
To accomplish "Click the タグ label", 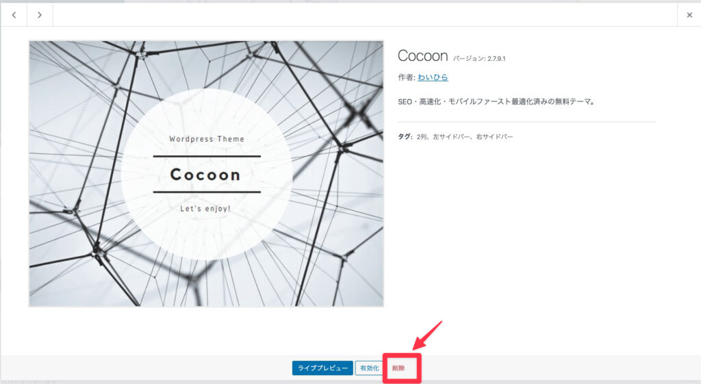I will point(405,137).
